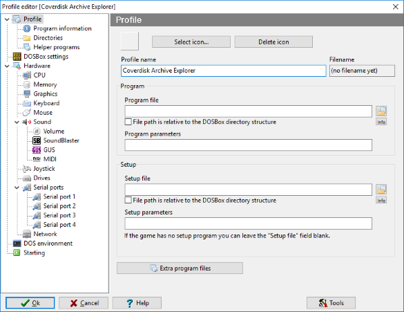Viewport: 404px width, 312px height.
Task: Click the Program parameters text field
Action: pos(249,145)
